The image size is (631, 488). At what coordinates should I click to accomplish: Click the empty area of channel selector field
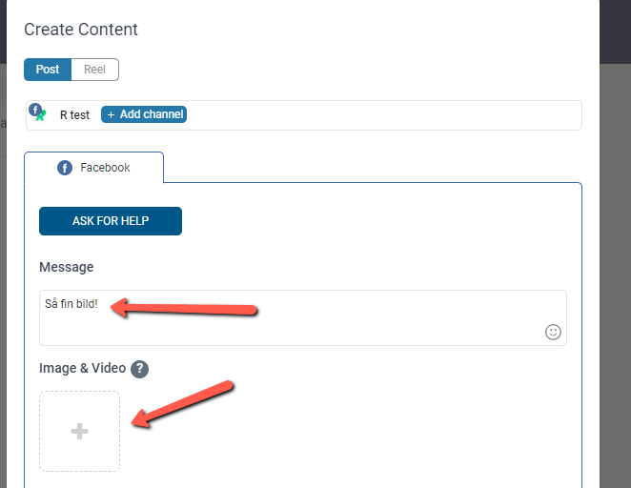tap(382, 115)
